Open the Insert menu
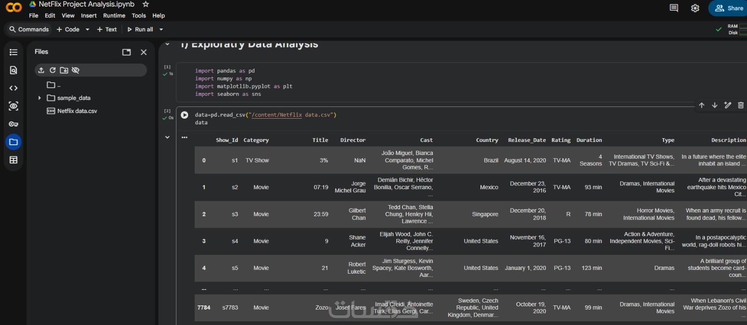 pos(89,15)
